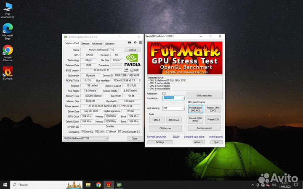
Task: Click Close button in GPU-Z
Action: (135, 139)
